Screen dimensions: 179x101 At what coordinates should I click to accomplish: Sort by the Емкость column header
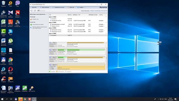[70, 15]
